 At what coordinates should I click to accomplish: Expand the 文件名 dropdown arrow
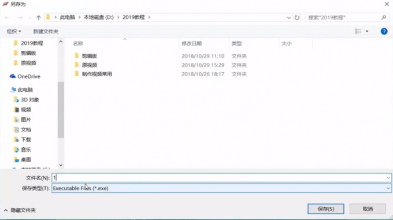tap(388, 178)
